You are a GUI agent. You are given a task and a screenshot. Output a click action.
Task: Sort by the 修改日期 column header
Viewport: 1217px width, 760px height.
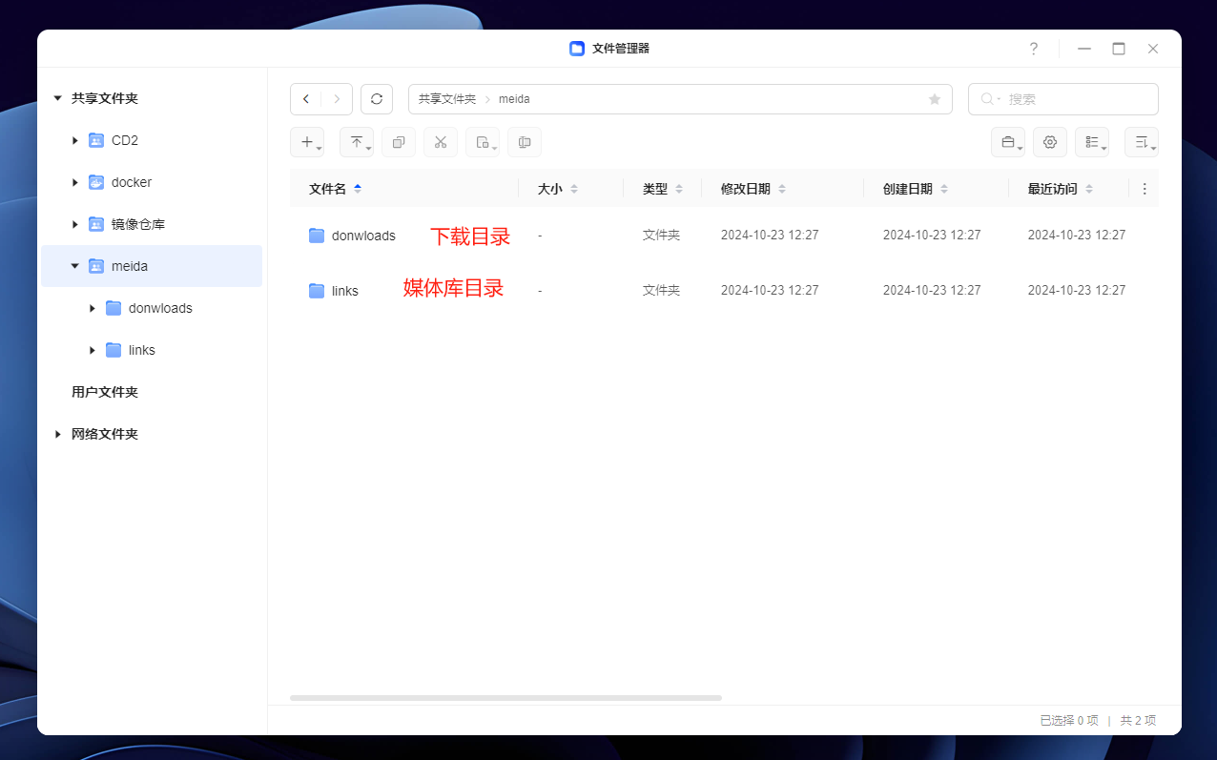click(746, 189)
